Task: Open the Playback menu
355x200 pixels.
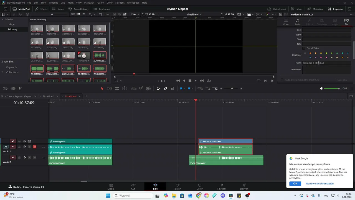Action: 89,2
